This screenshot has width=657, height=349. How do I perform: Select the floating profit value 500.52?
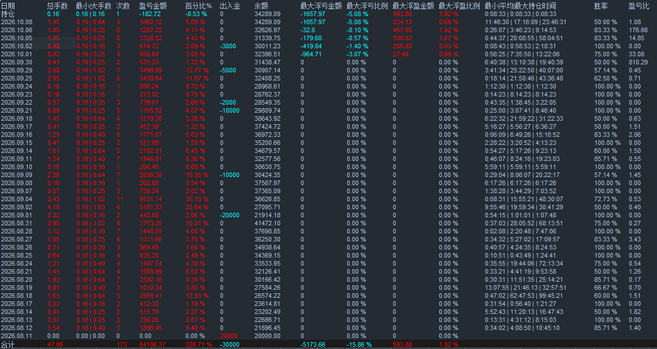pyautogui.click(x=402, y=38)
